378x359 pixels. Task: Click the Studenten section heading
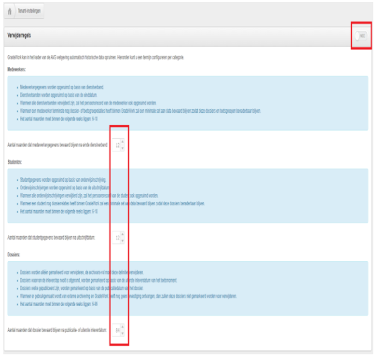point(15,162)
